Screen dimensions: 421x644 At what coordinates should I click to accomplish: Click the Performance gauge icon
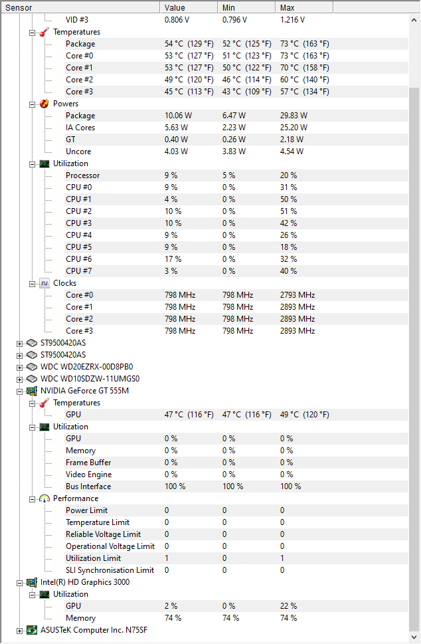44,498
